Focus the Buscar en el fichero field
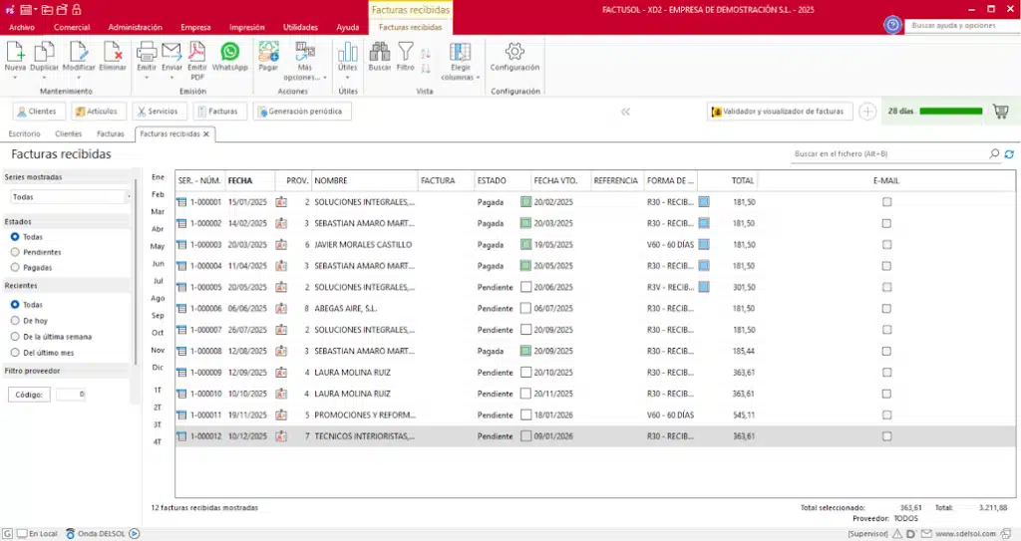 (888, 153)
